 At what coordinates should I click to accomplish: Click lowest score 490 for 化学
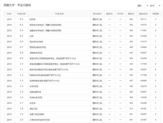click(x=131, y=86)
